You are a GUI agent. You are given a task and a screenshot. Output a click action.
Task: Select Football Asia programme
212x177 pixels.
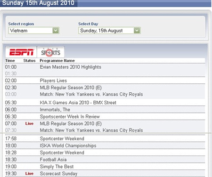point(53,160)
